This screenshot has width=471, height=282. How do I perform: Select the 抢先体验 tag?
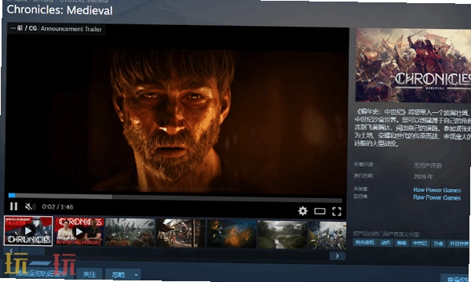click(365, 243)
